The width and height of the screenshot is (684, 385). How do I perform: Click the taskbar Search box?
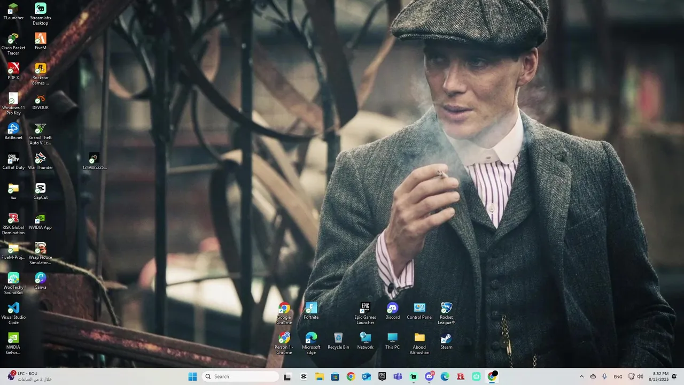(x=241, y=376)
